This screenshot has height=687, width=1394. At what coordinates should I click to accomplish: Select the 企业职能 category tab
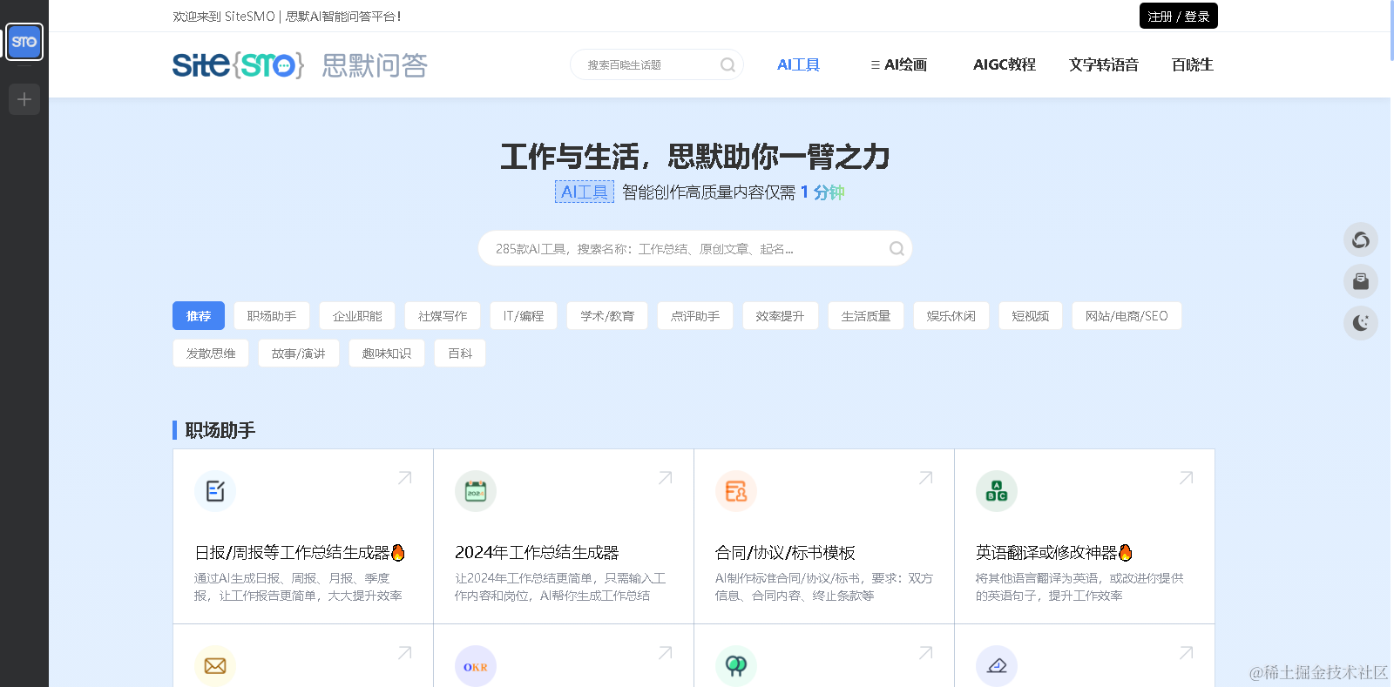click(357, 316)
